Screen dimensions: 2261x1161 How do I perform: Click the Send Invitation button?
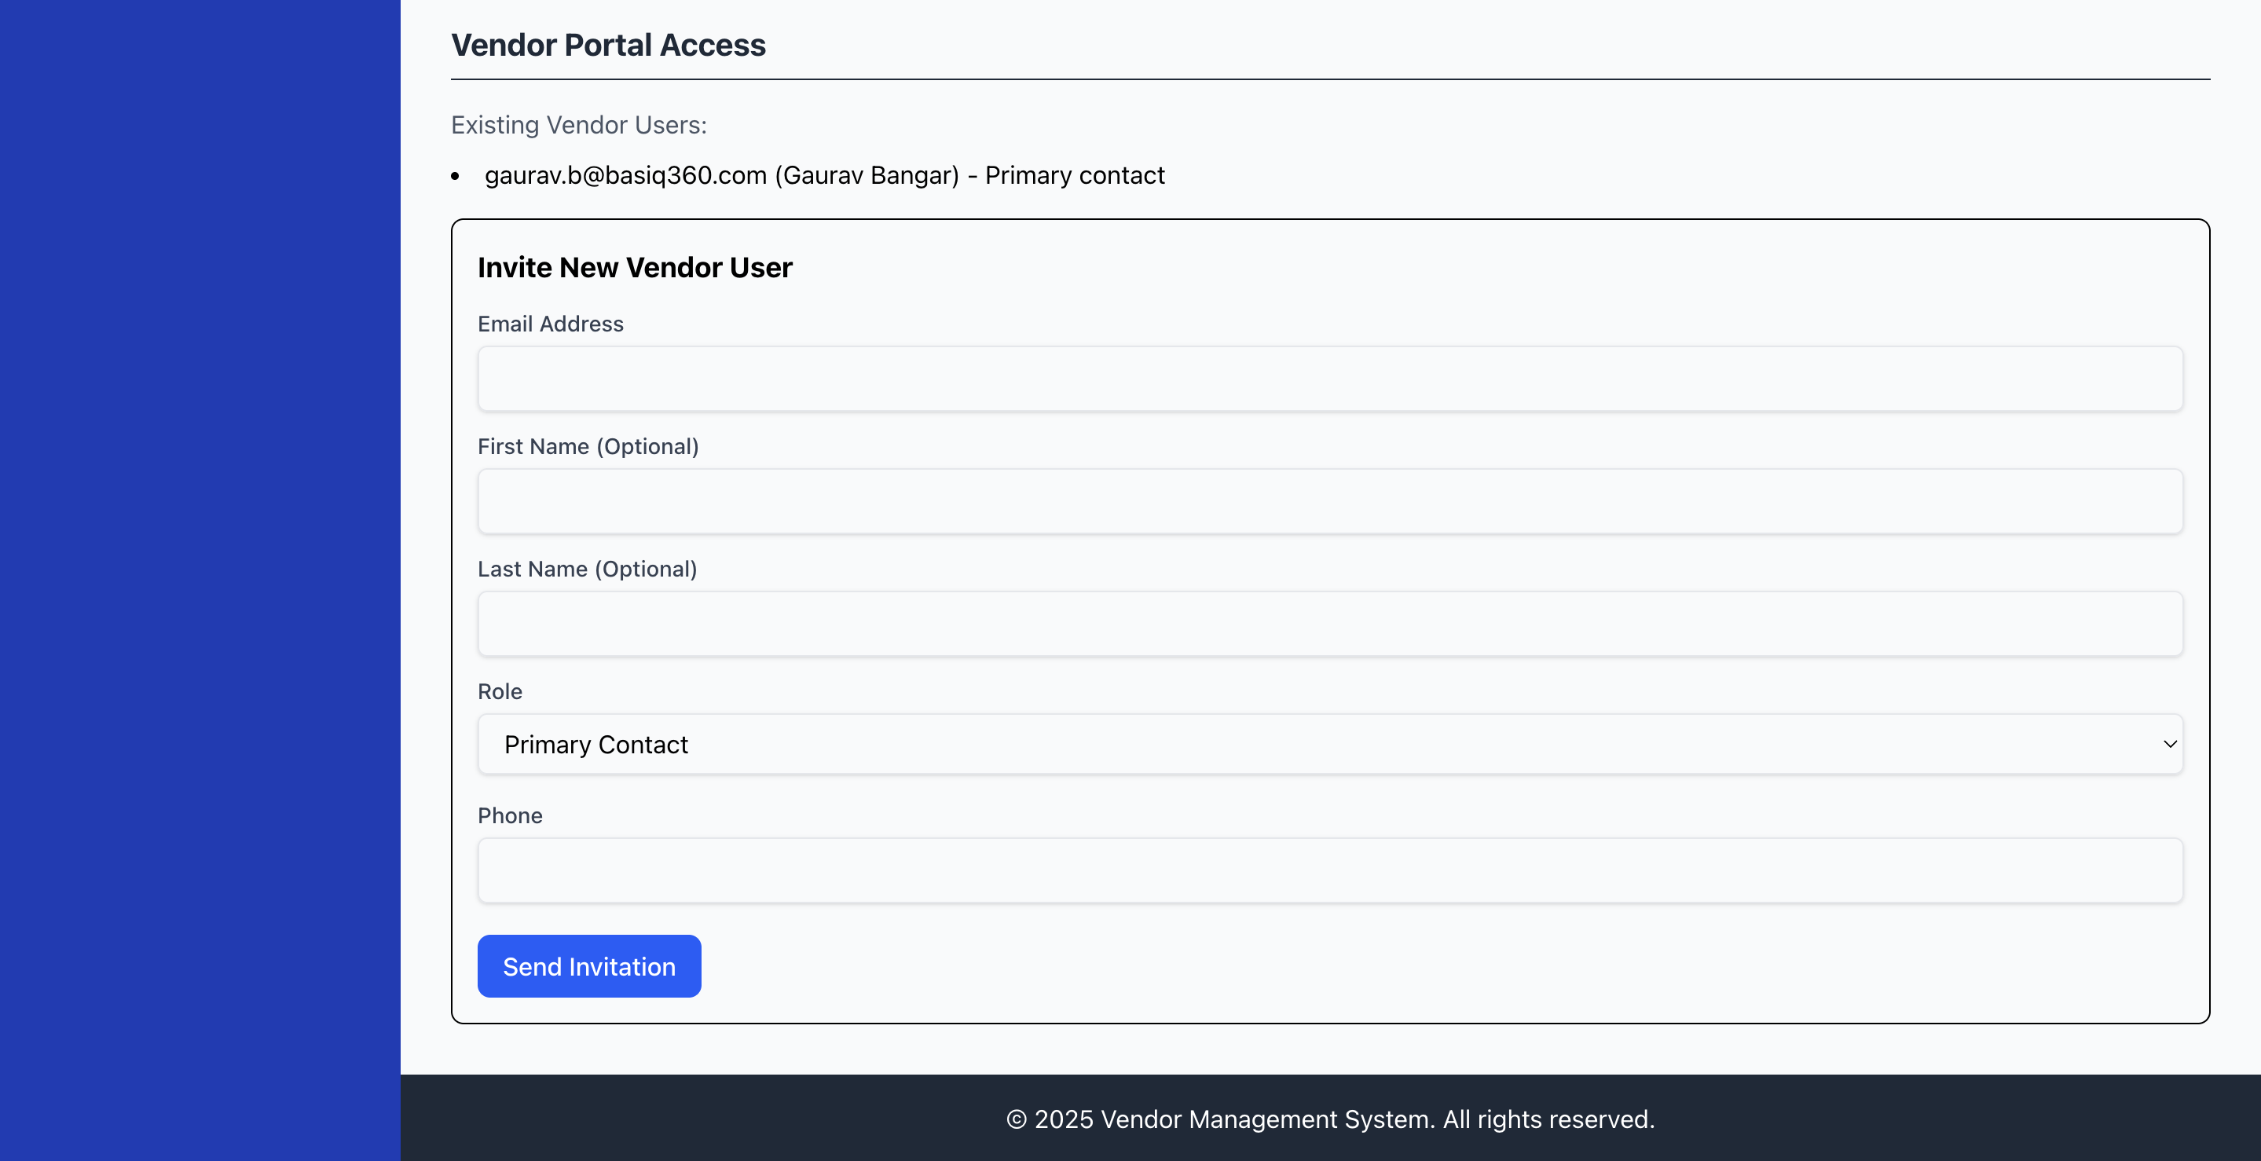[x=589, y=966]
